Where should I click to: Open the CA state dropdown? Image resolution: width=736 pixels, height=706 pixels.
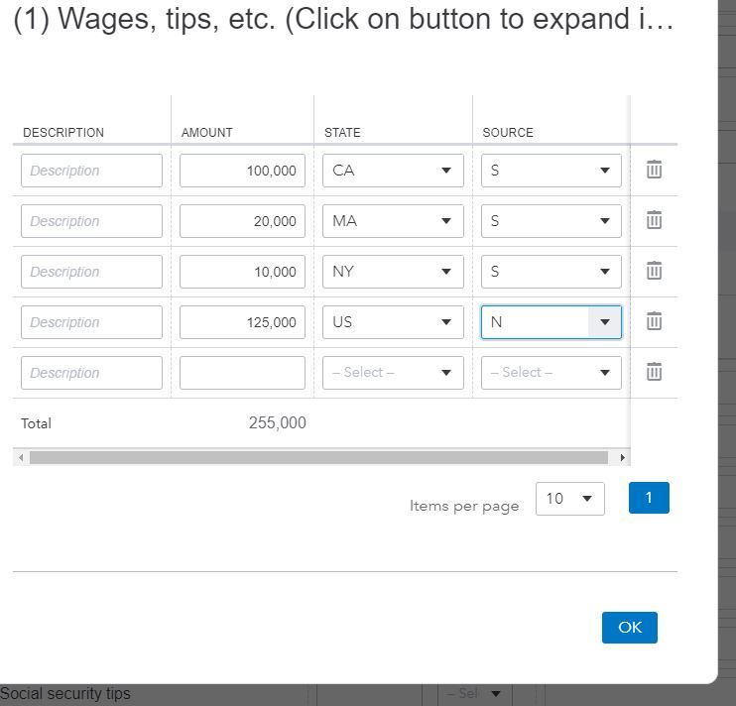393,171
